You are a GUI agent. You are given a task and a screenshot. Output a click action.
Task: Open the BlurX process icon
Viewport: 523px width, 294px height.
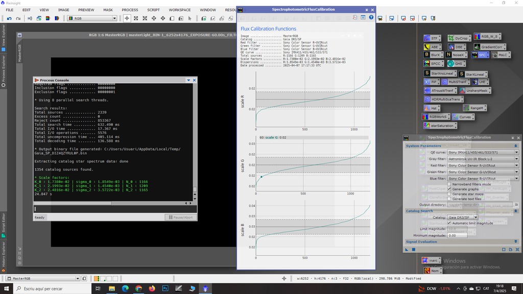pos(433,55)
